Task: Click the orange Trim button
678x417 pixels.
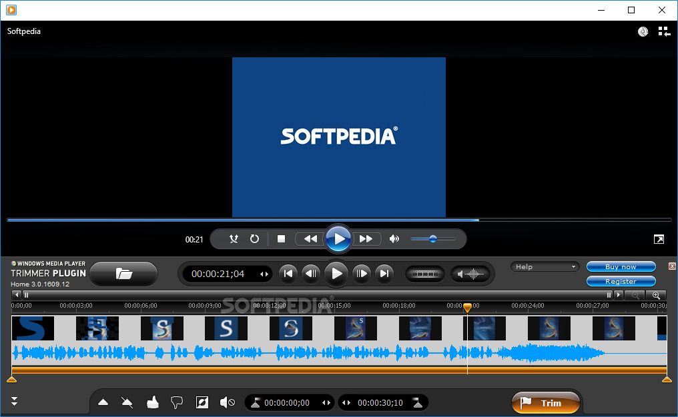Action: point(546,403)
